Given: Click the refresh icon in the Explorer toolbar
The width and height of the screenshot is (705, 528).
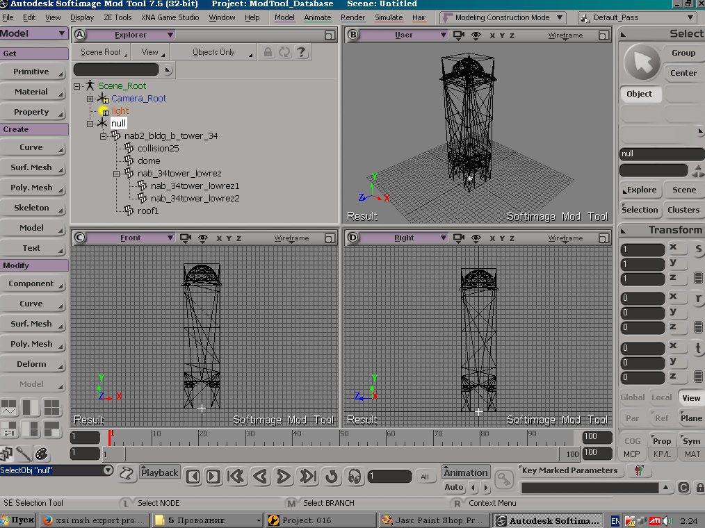Looking at the screenshot, I should pos(284,53).
